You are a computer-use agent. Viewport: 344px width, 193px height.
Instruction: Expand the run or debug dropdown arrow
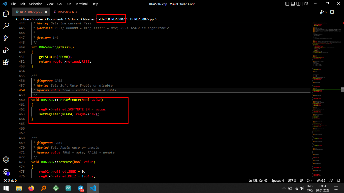click(x=326, y=12)
